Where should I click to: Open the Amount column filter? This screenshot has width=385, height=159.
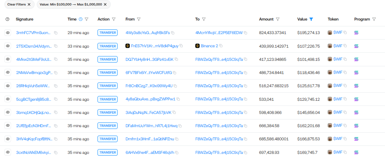[x=278, y=19]
